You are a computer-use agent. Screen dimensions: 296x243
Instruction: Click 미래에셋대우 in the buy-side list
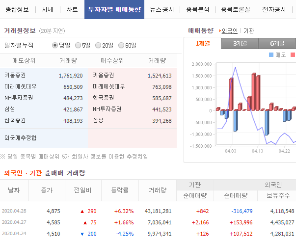pyautogui.click(x=109, y=86)
